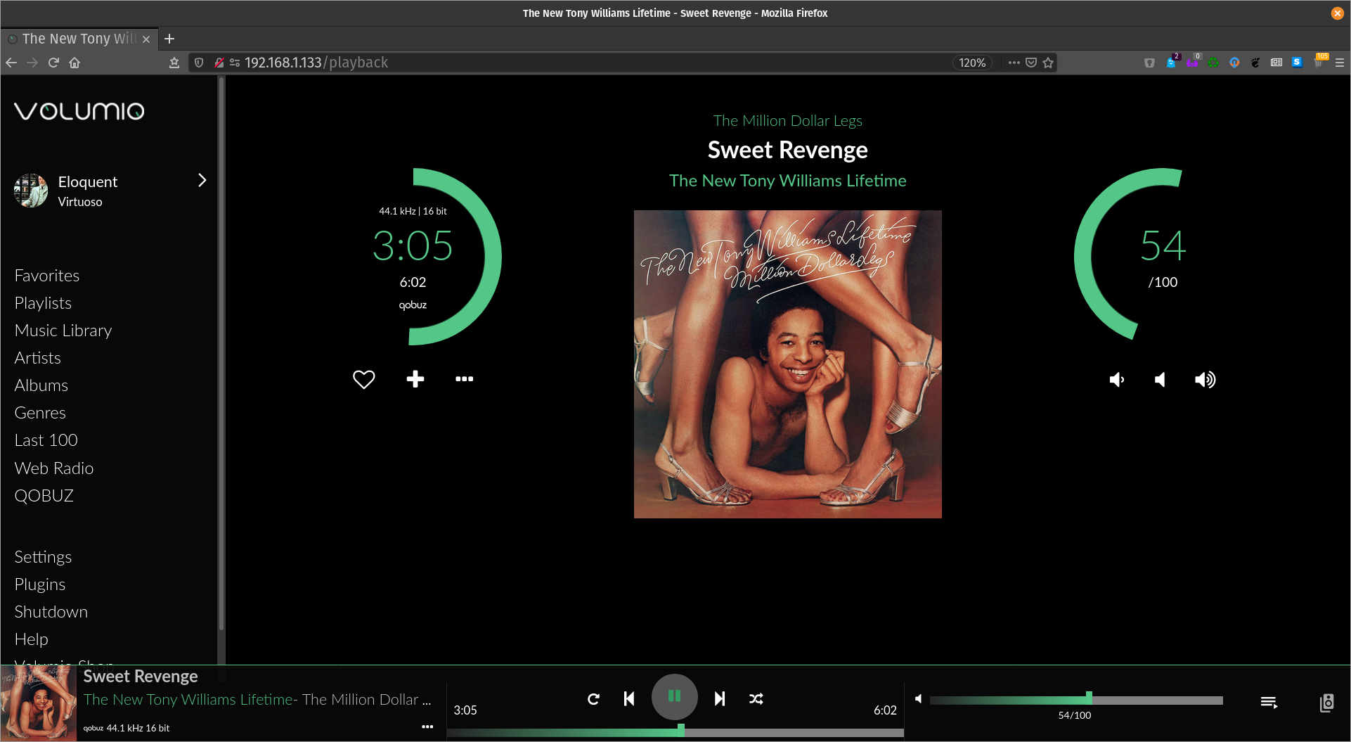Click the Eloquent profile avatar
The height and width of the screenshot is (742, 1351).
31,191
